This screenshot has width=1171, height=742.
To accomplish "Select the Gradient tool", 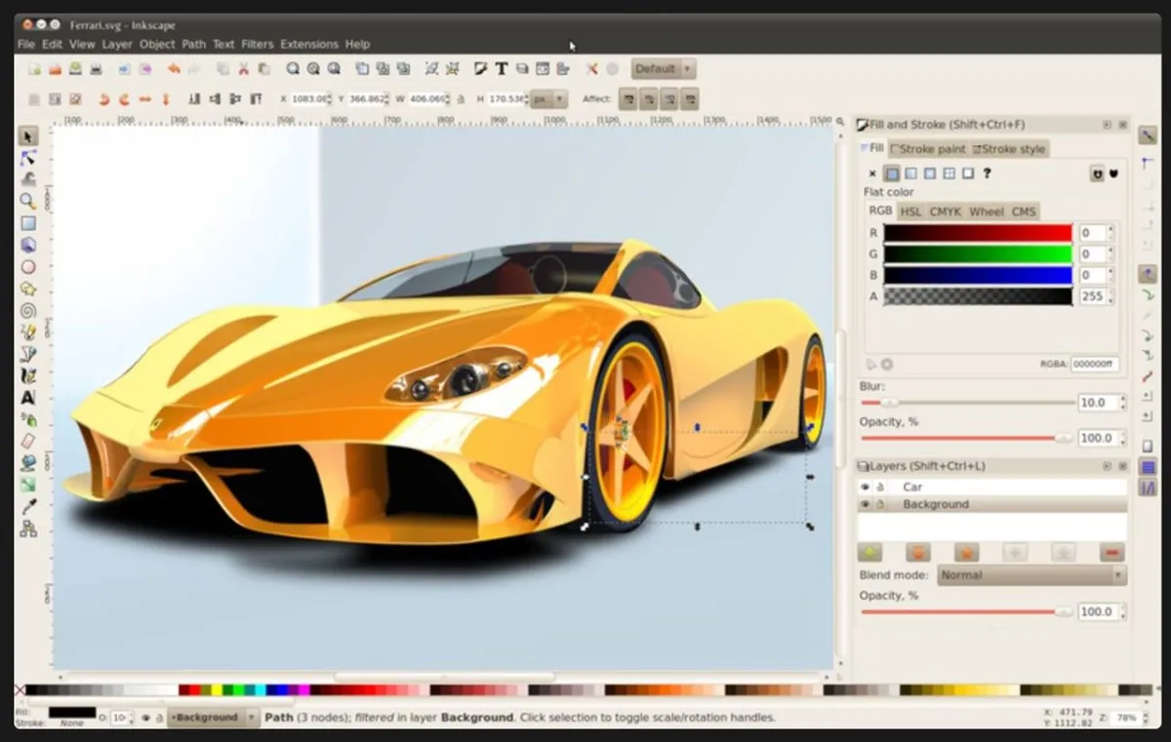I will pos(28,485).
